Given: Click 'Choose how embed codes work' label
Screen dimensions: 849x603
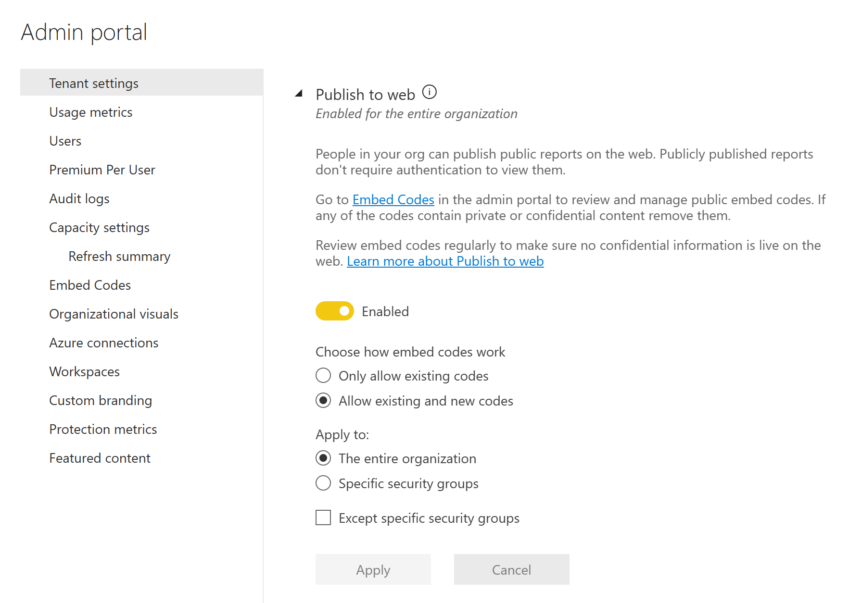Looking at the screenshot, I should (x=410, y=352).
